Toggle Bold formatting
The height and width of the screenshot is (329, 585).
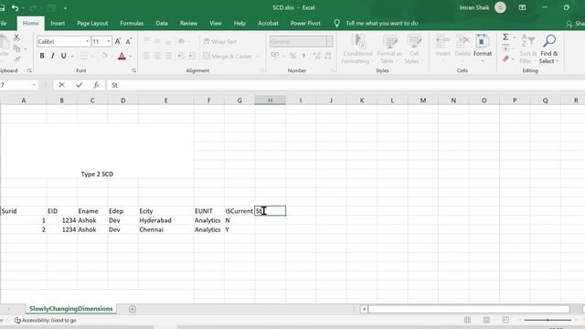[42, 56]
